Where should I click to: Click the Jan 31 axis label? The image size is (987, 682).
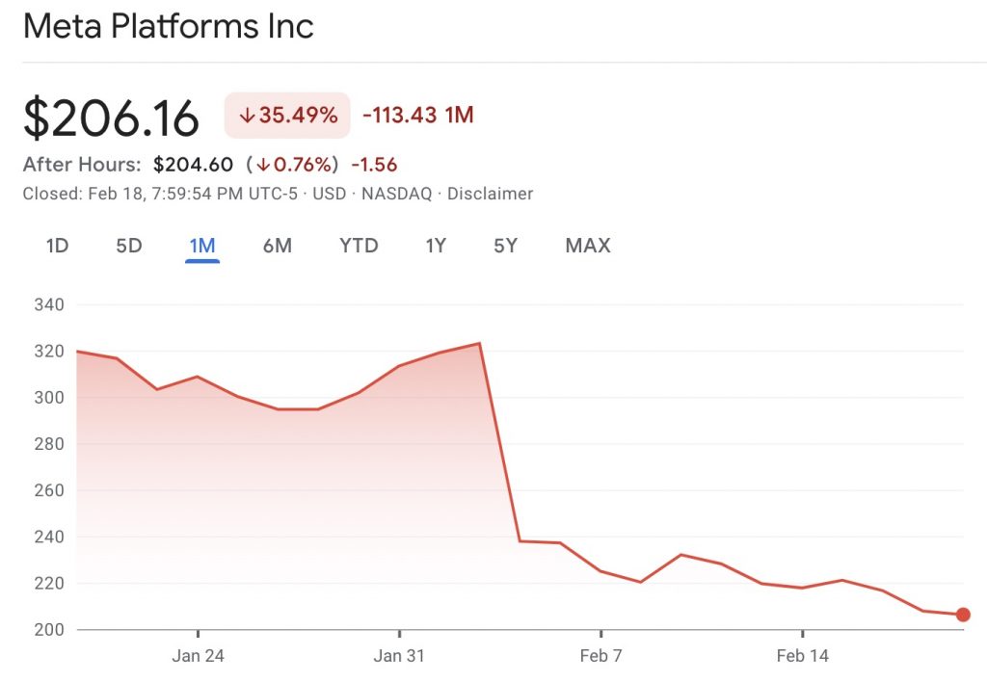399,657
